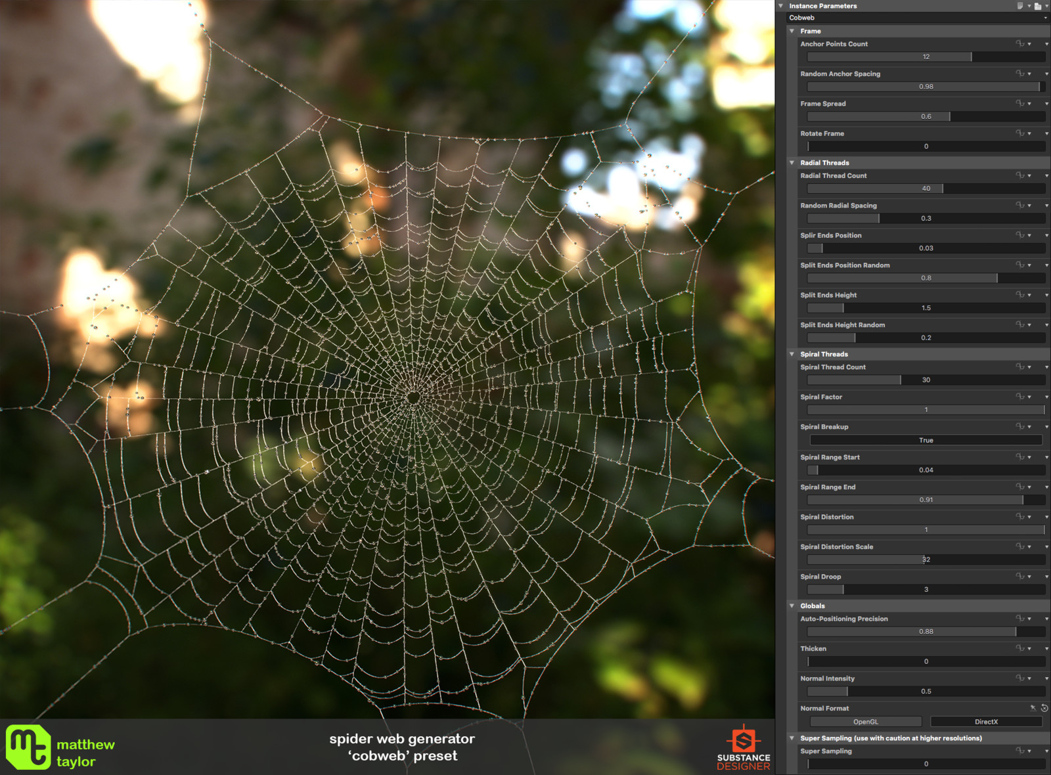Keep DirectX selected for Normal Format

click(986, 721)
